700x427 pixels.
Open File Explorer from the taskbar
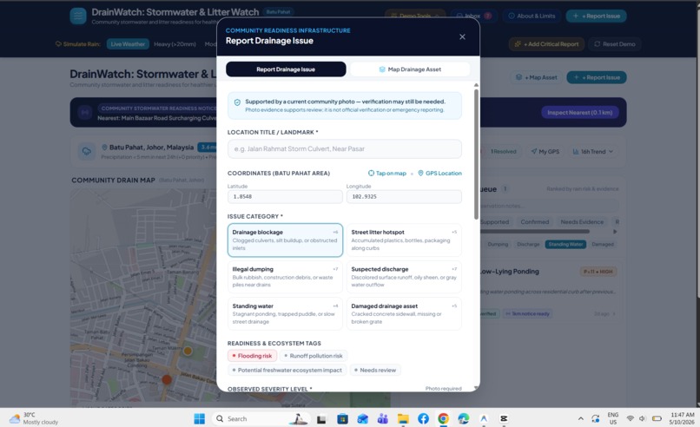[403, 418]
